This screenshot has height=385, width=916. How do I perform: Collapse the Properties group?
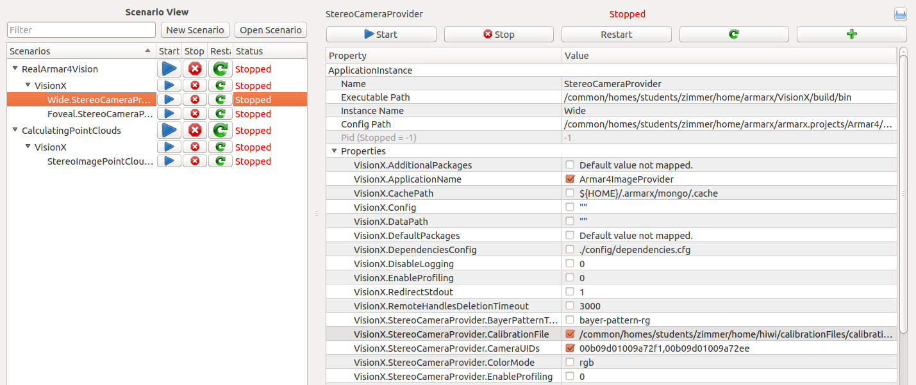(334, 151)
